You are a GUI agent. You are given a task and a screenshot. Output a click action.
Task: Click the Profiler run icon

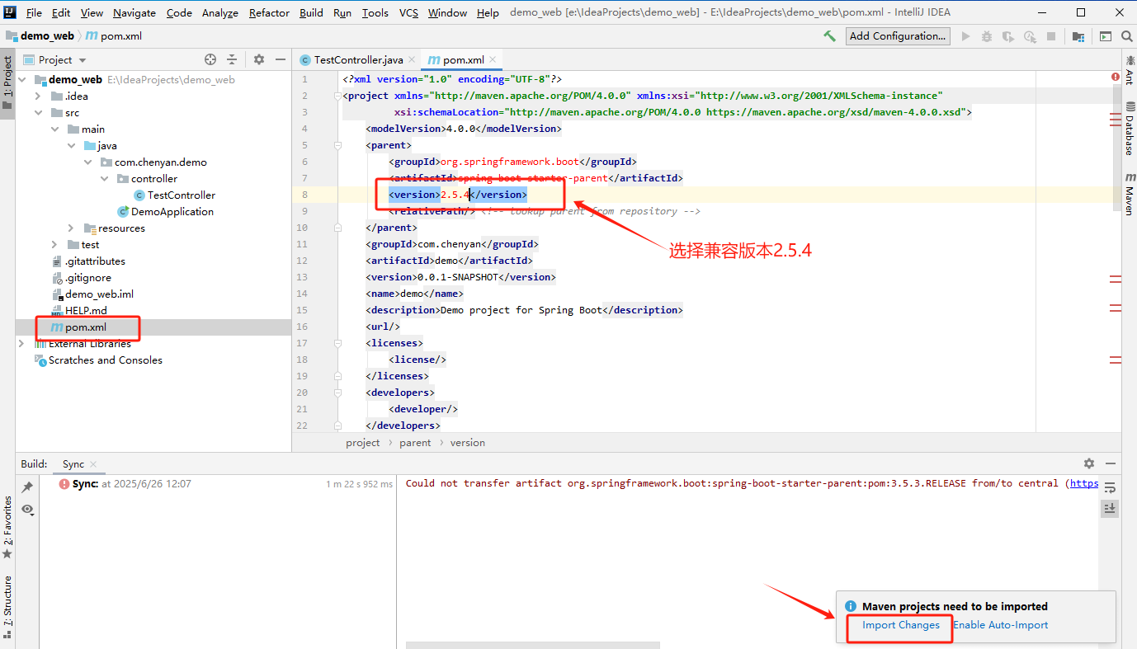tap(1030, 36)
